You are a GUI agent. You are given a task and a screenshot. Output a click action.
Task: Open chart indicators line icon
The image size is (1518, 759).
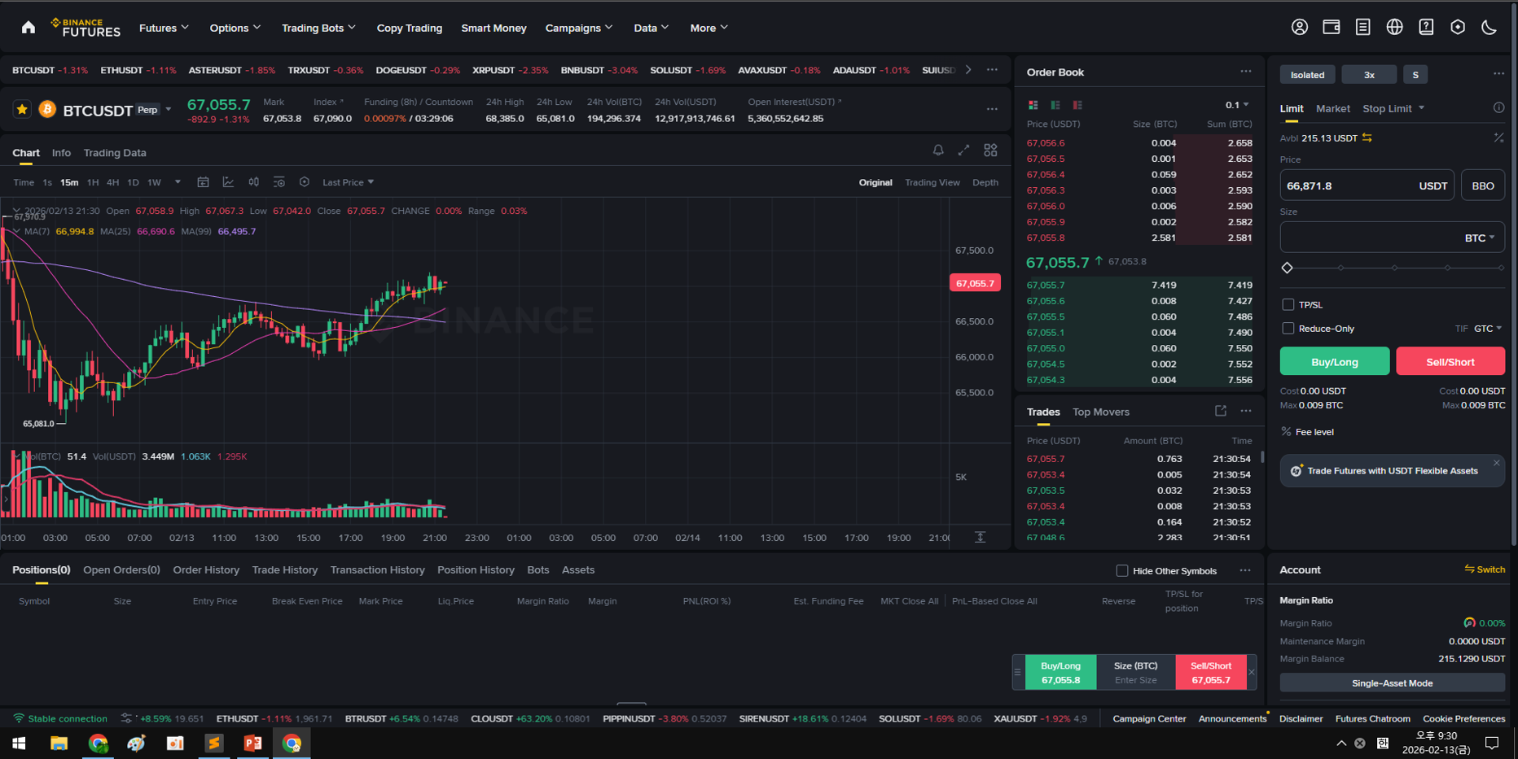point(228,182)
